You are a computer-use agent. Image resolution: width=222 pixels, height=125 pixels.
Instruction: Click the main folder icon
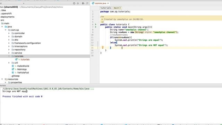pyautogui.click(x=2, y=23)
